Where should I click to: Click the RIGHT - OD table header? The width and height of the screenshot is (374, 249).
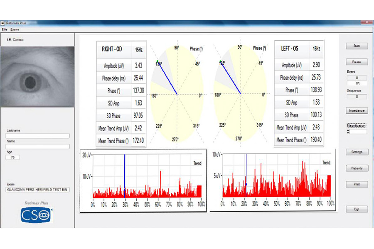(112, 49)
